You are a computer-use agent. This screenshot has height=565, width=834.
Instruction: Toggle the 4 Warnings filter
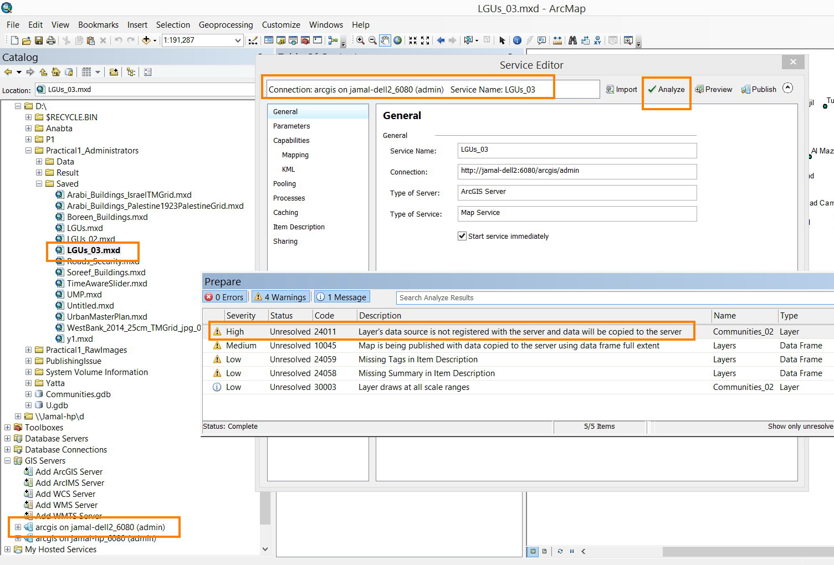tap(280, 297)
